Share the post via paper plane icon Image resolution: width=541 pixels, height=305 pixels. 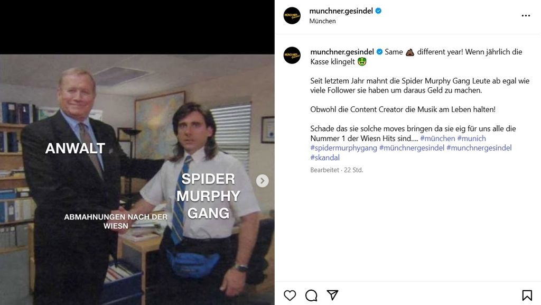[x=332, y=295]
